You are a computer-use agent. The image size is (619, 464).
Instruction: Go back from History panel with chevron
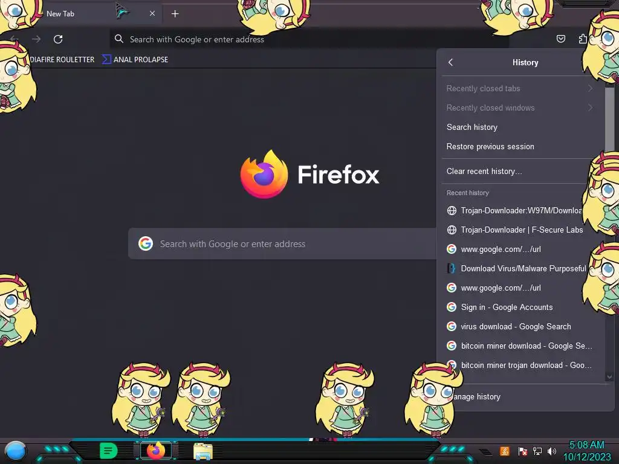click(451, 62)
